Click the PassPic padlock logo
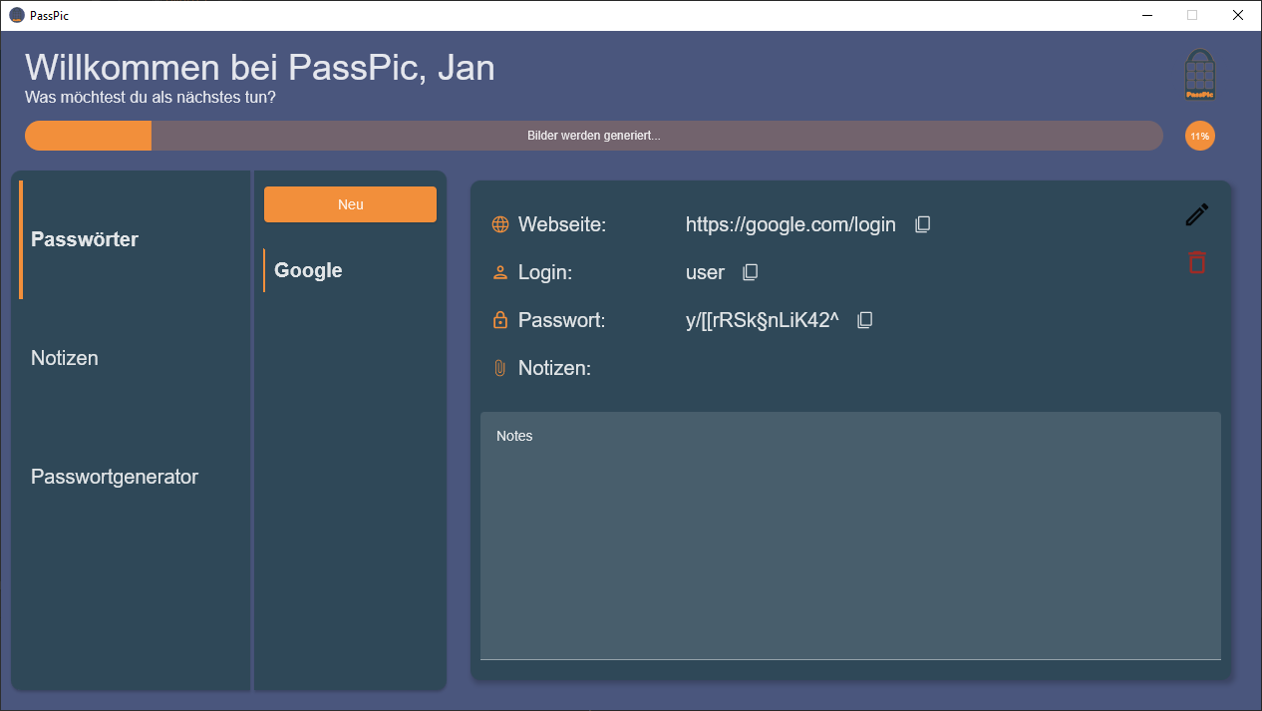 [1199, 76]
